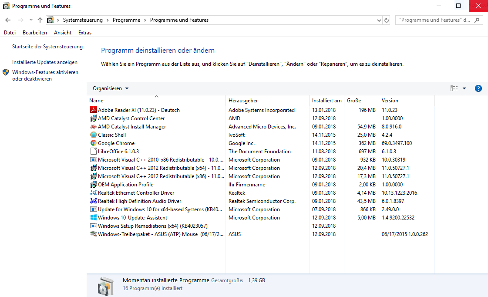Select the LibreOffice 6.1.0.3 program name
Screen dimensions: 488x297
click(118, 151)
